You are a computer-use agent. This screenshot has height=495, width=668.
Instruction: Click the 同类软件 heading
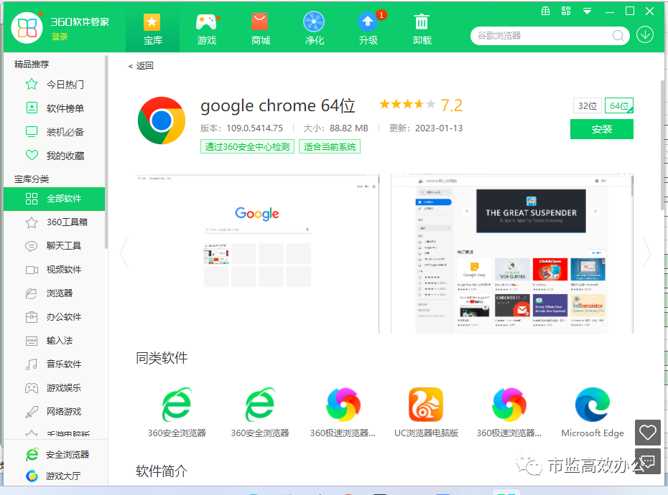162,358
